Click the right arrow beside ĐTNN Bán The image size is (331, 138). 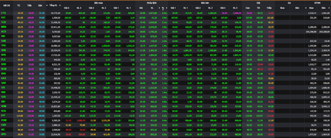click(x=330, y=8)
